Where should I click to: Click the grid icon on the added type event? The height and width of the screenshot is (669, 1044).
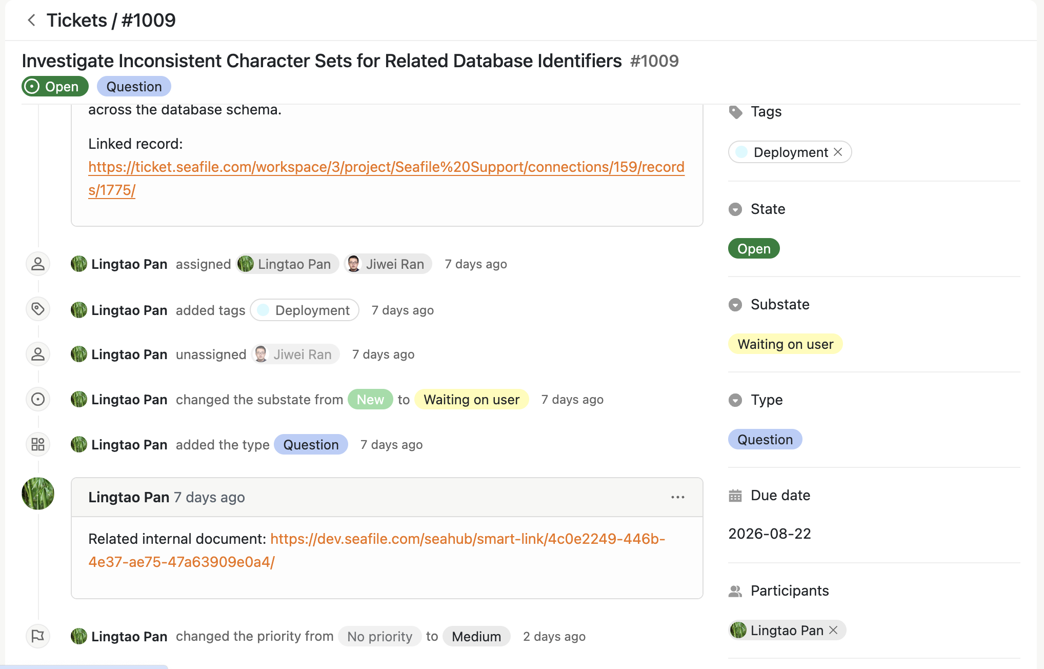pyautogui.click(x=38, y=444)
